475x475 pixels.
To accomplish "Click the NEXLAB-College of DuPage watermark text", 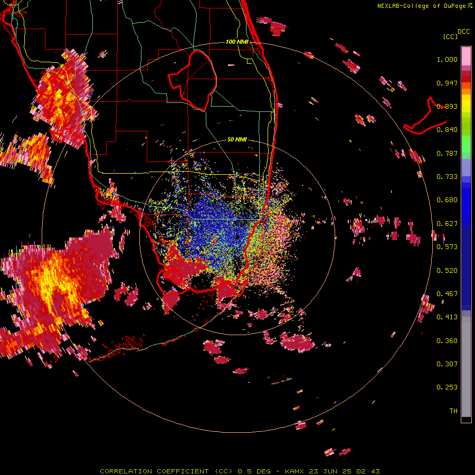I will coord(425,6).
